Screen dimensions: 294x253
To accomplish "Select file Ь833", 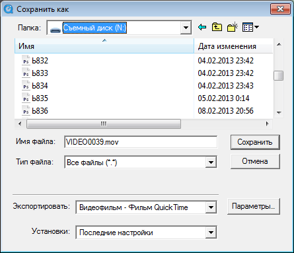I will (40, 73).
